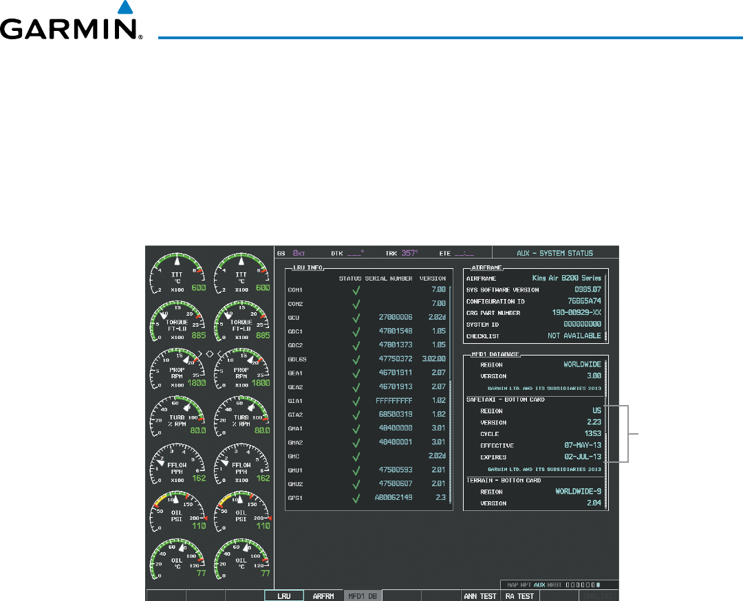
Task: Click the left OIL PSI gauge
Action: 177,512
